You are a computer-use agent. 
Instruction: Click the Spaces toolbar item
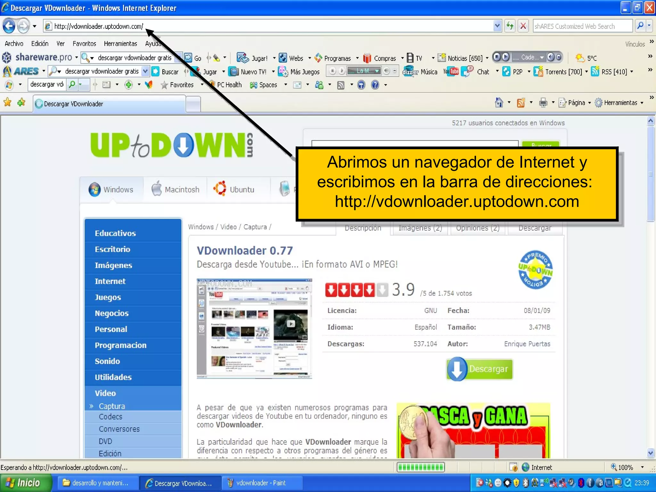(x=263, y=85)
